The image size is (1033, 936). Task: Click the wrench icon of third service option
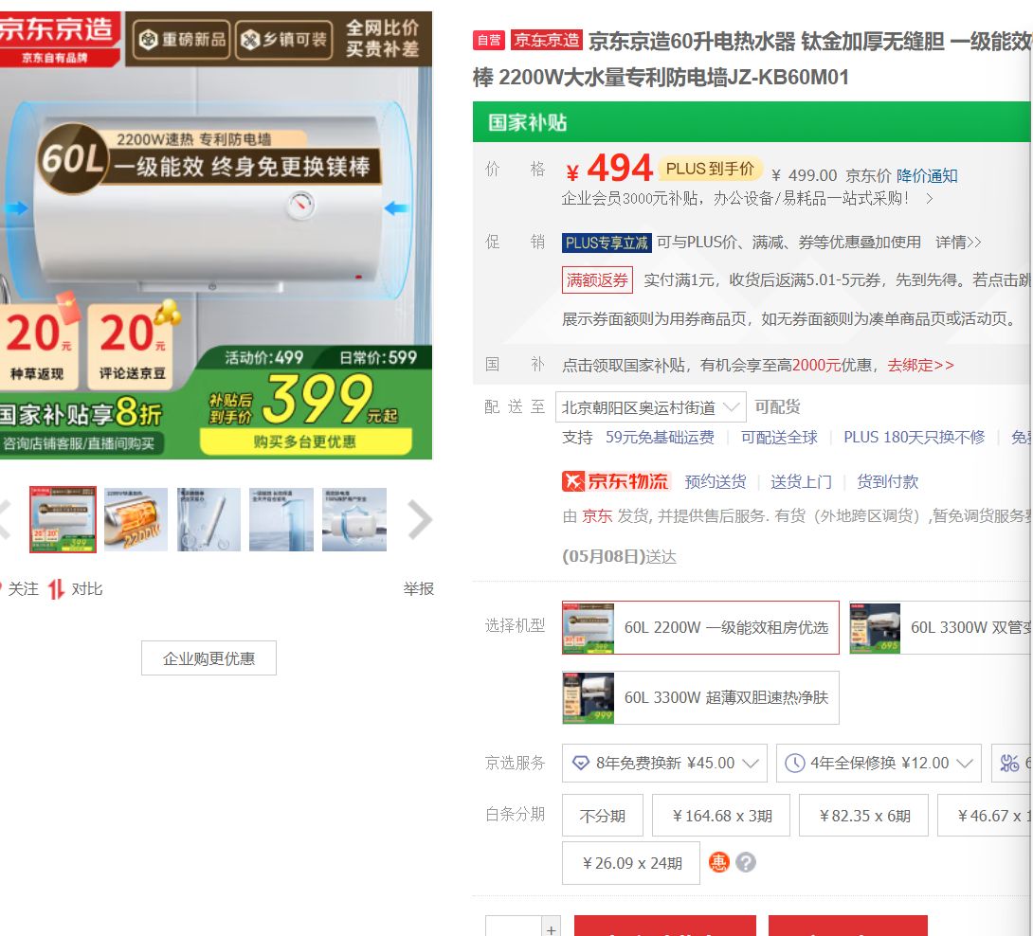[x=1009, y=763]
